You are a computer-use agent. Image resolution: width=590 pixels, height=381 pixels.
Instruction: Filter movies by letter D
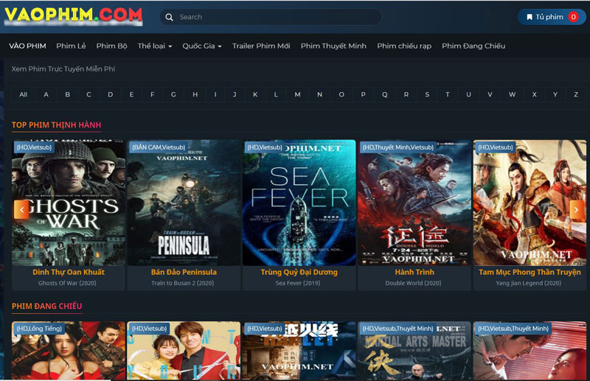coord(110,94)
